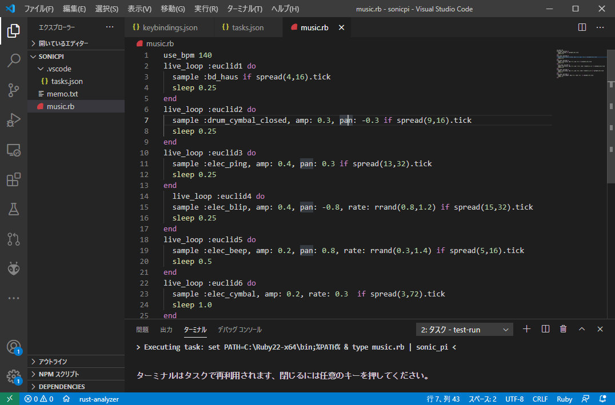
Task: Open the Extensions view
Action: 14,180
